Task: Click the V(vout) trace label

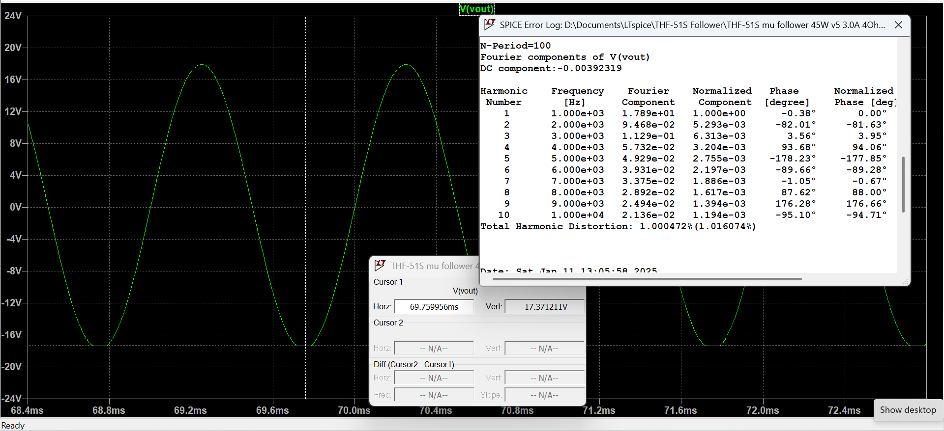Action: (476, 9)
